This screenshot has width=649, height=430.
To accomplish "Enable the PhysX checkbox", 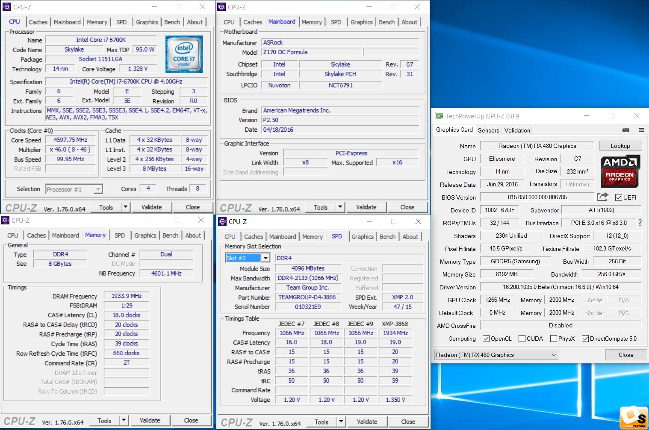I will click(x=554, y=339).
